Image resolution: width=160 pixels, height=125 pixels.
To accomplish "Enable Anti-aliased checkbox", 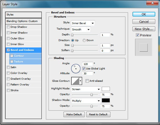I will pyautogui.click(x=87, y=81).
